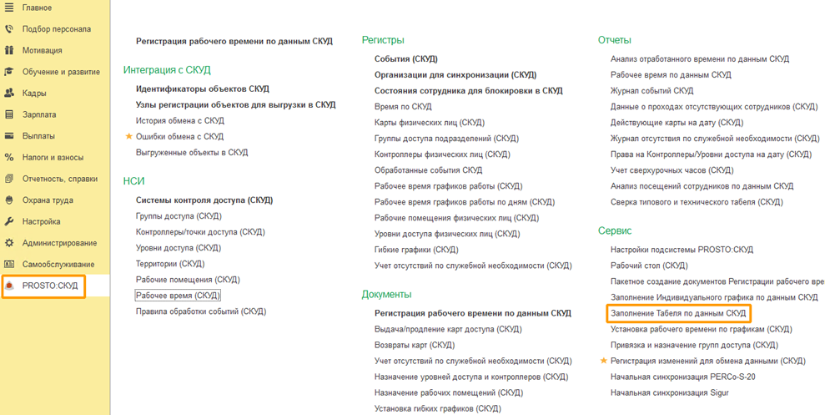The height and width of the screenshot is (415, 825).
Task: Click the phone icon beside Подбор персонала
Action: [x=9, y=28]
